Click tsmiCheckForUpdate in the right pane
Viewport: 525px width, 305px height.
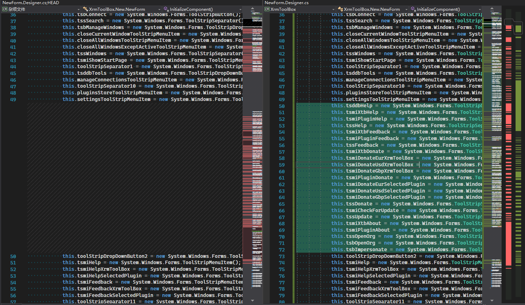coord(372,211)
